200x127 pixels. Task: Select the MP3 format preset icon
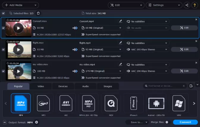coord(43,103)
